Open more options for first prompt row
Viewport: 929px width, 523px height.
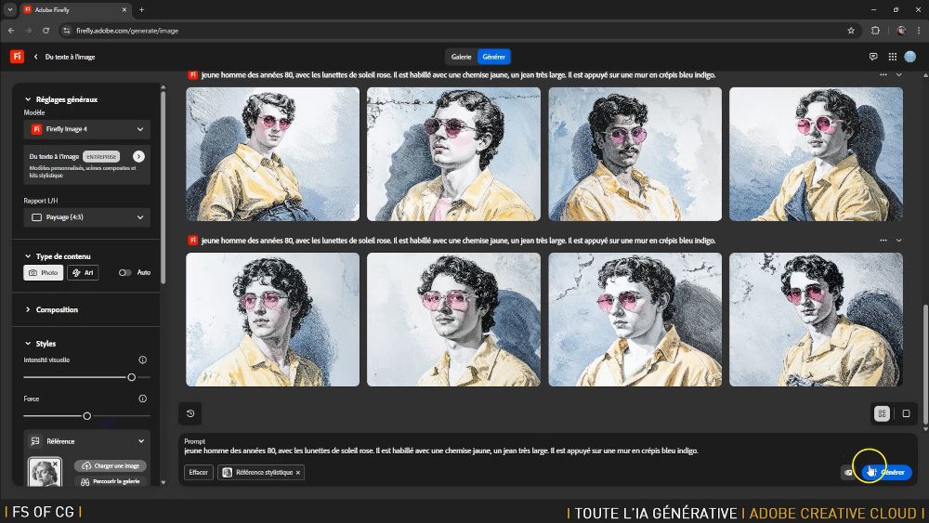883,75
